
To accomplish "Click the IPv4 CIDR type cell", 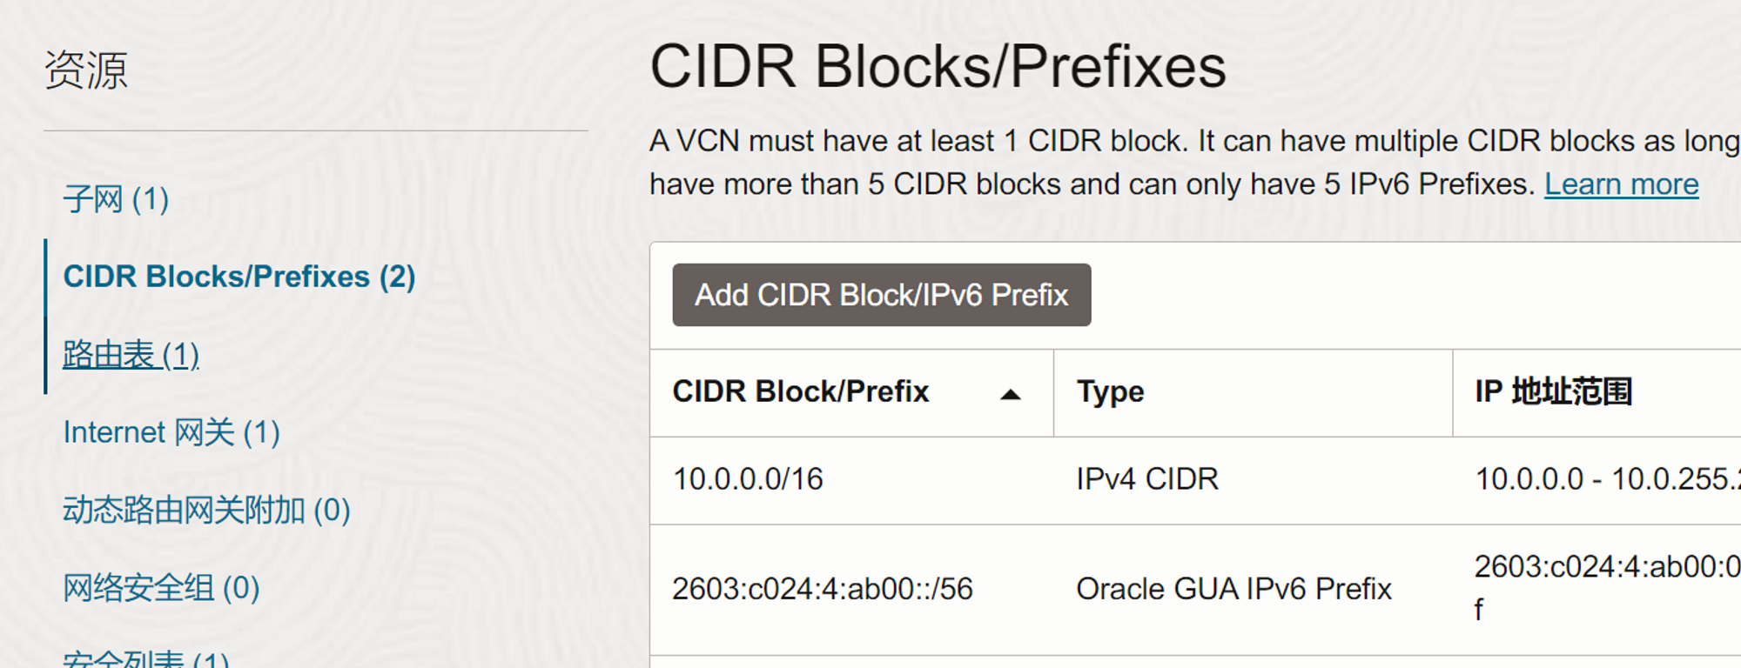I will (1146, 479).
